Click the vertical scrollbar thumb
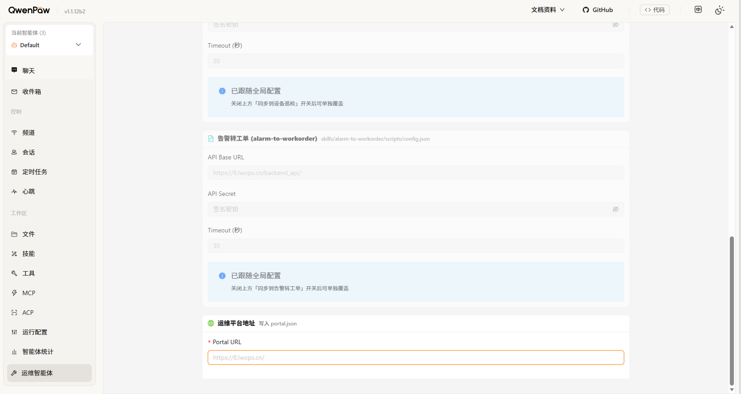The image size is (741, 394). click(732, 311)
